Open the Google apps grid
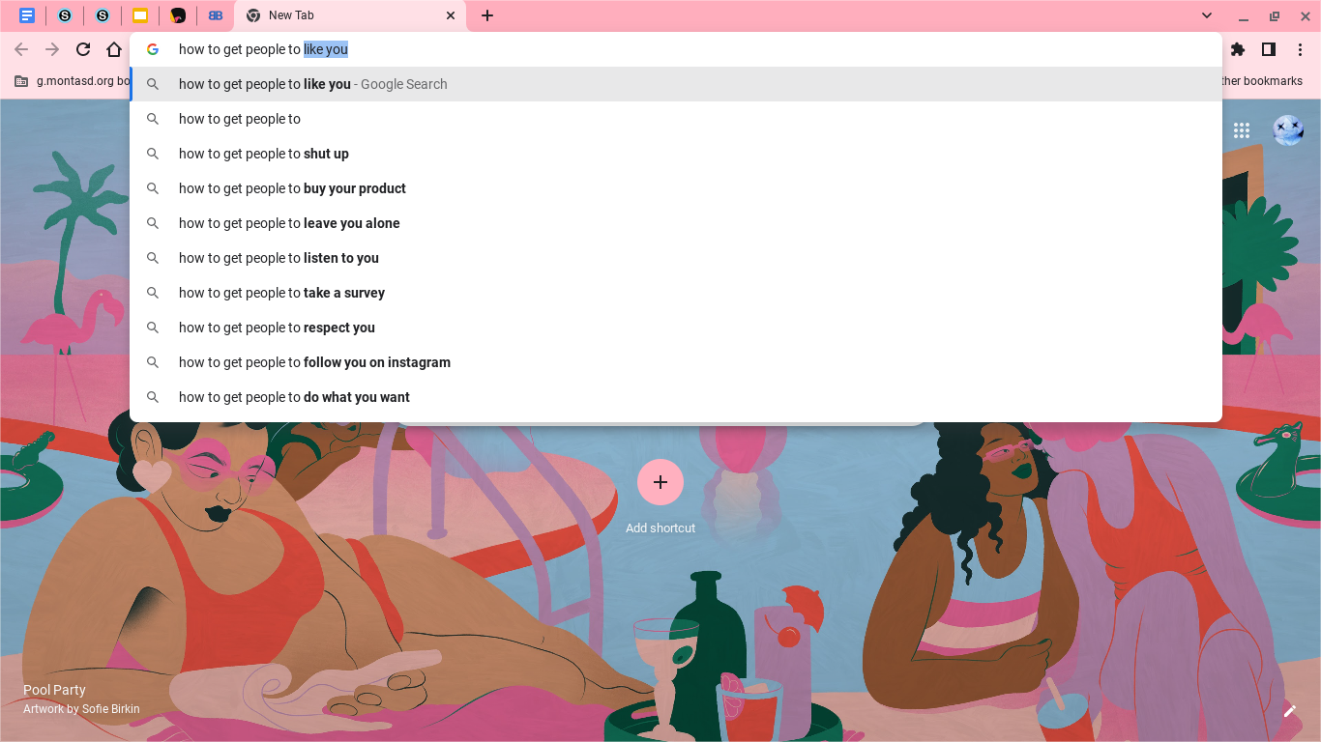The image size is (1321, 742). tap(1242, 130)
